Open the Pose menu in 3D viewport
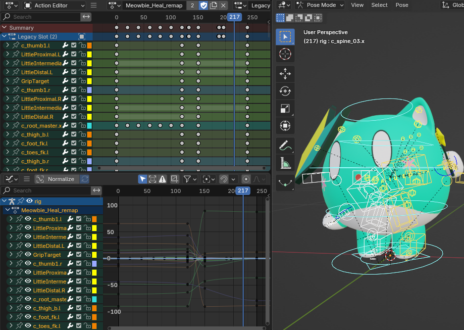The height and width of the screenshot is (330, 464). pos(402,5)
